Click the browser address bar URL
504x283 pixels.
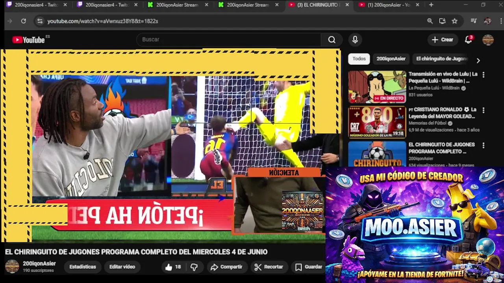pos(102,21)
